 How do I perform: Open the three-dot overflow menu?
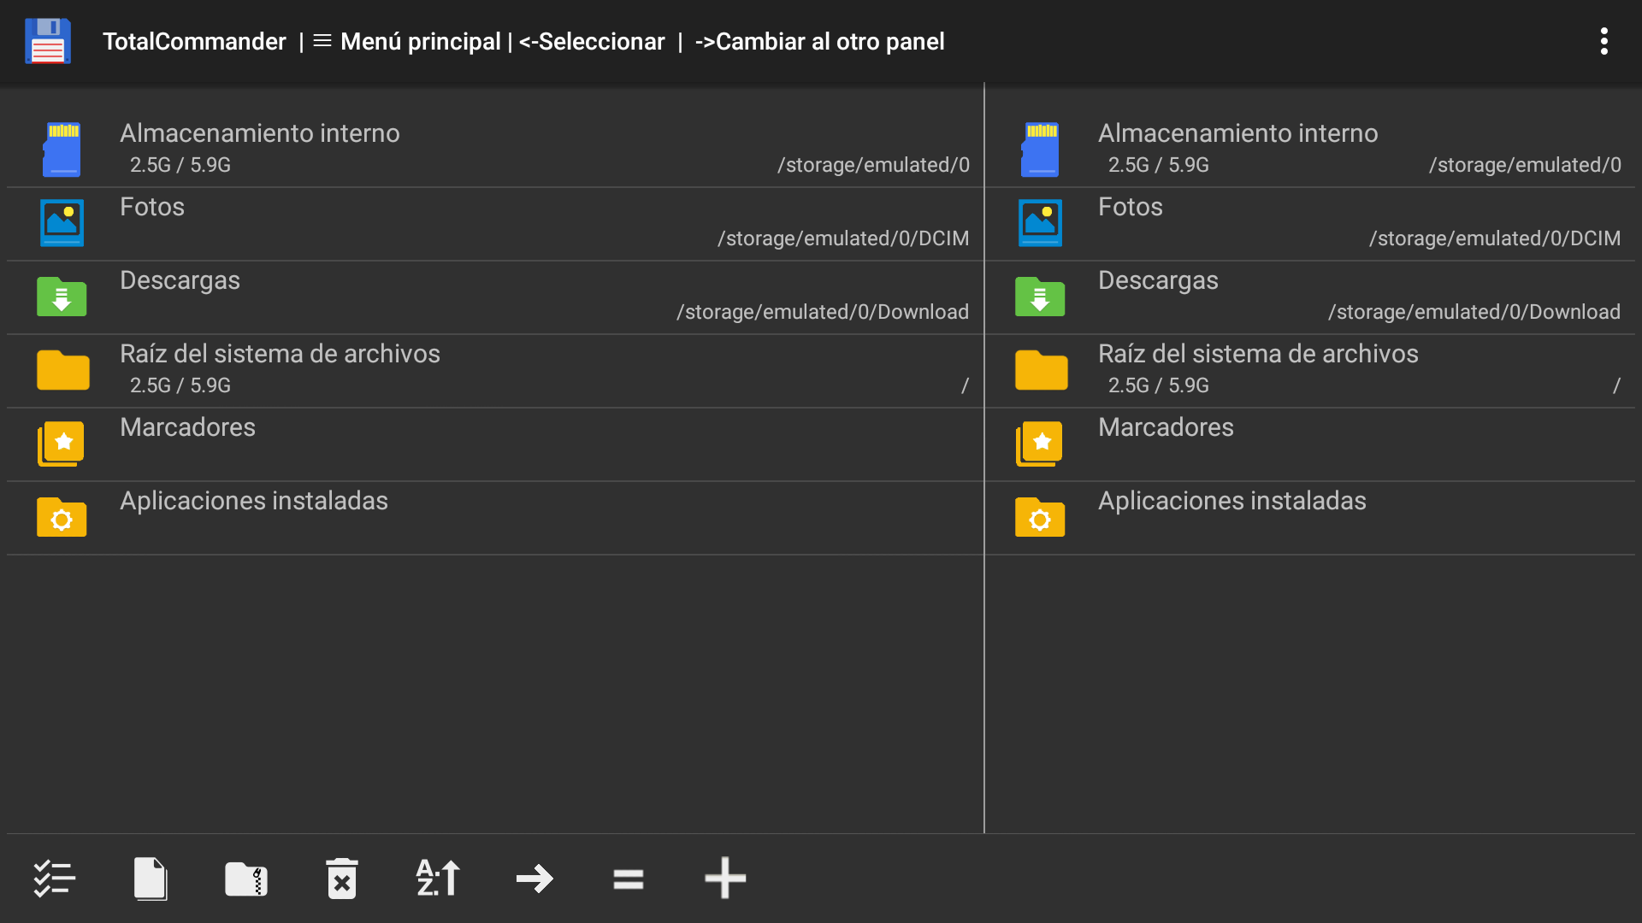pyautogui.click(x=1604, y=40)
